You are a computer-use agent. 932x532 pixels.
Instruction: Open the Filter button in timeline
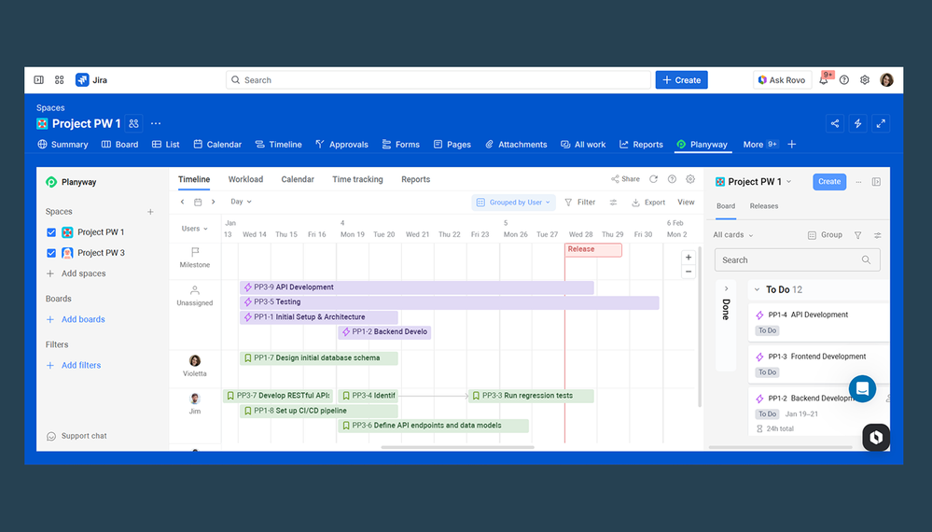[x=579, y=203]
